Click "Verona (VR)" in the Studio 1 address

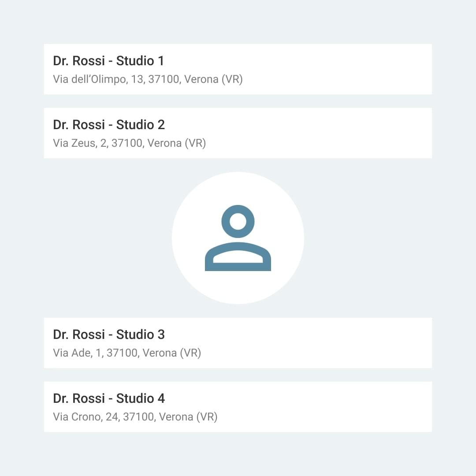click(213, 79)
